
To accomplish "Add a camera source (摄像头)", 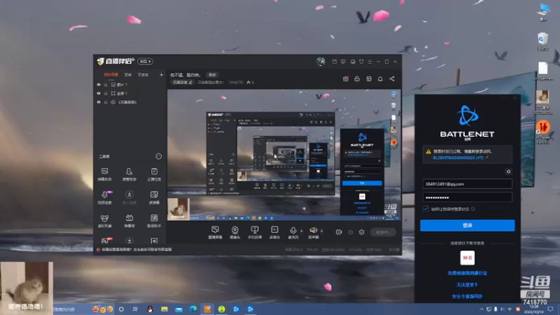I will 234,232.
